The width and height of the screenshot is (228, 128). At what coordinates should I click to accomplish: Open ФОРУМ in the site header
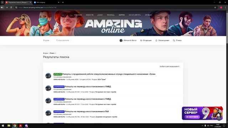pyautogui.click(x=121, y=15)
